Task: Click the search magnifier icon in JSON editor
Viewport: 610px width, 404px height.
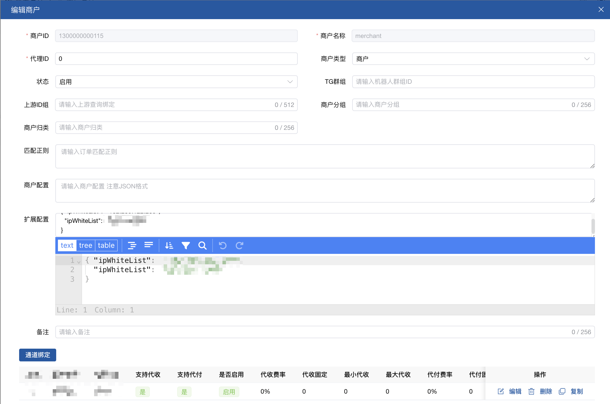Action: tap(202, 245)
